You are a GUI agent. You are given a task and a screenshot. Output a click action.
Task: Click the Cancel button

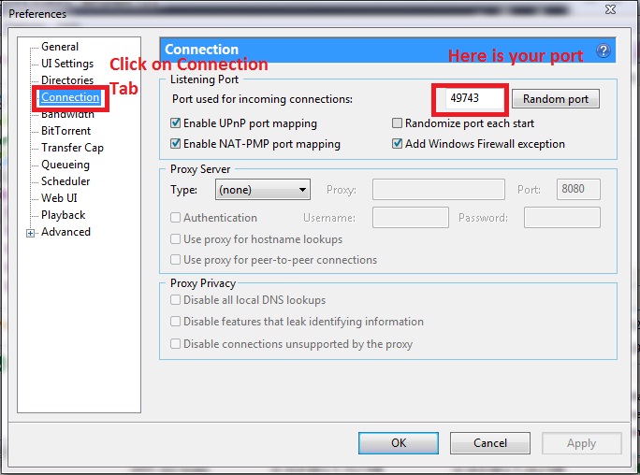click(489, 443)
